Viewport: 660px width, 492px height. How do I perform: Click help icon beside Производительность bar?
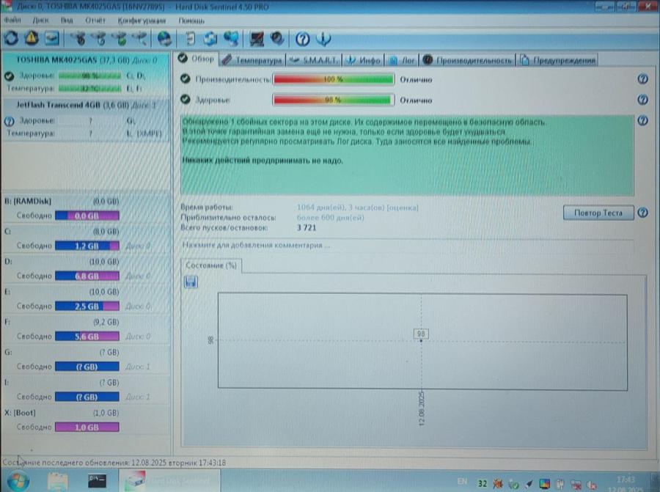click(642, 78)
